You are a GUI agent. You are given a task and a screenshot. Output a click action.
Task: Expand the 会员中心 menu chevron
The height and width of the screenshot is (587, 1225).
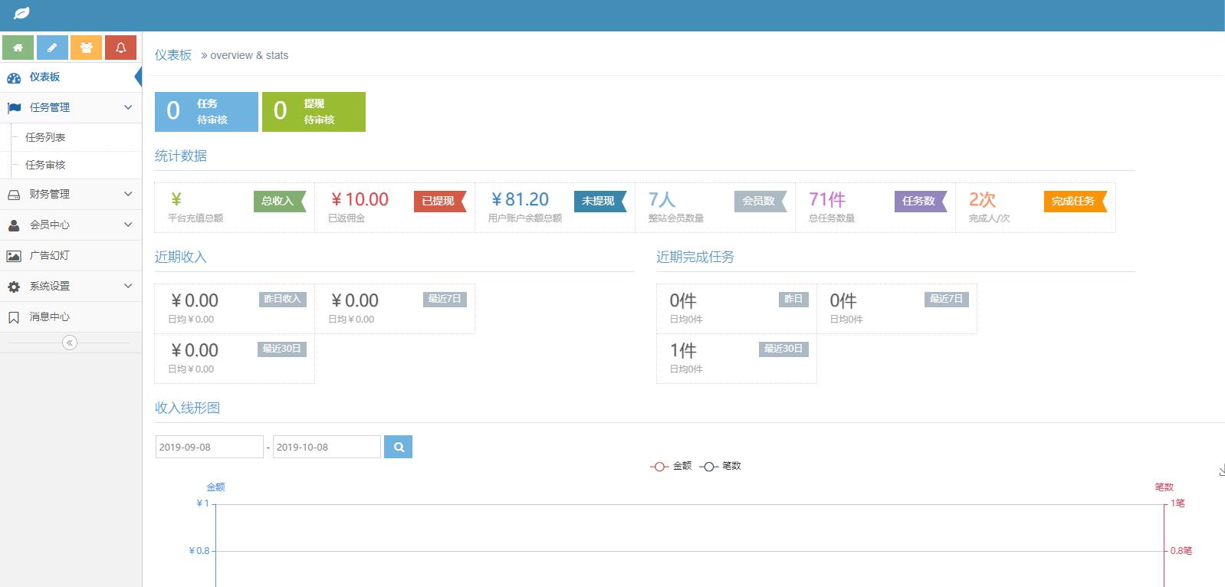128,225
